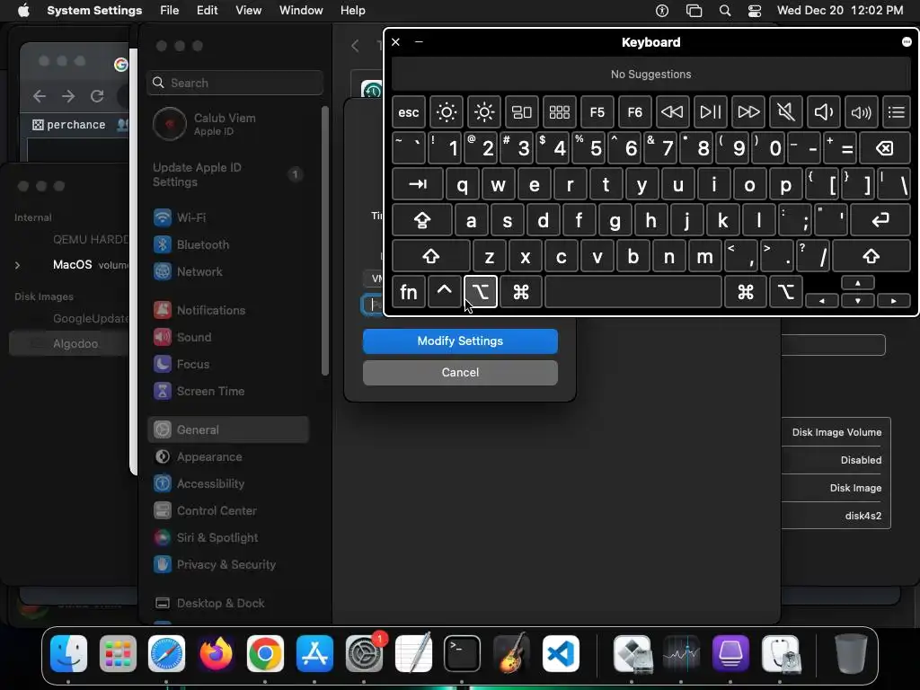This screenshot has width=920, height=690.
Task: Select Sound in settings sidebar
Action: tap(227, 338)
